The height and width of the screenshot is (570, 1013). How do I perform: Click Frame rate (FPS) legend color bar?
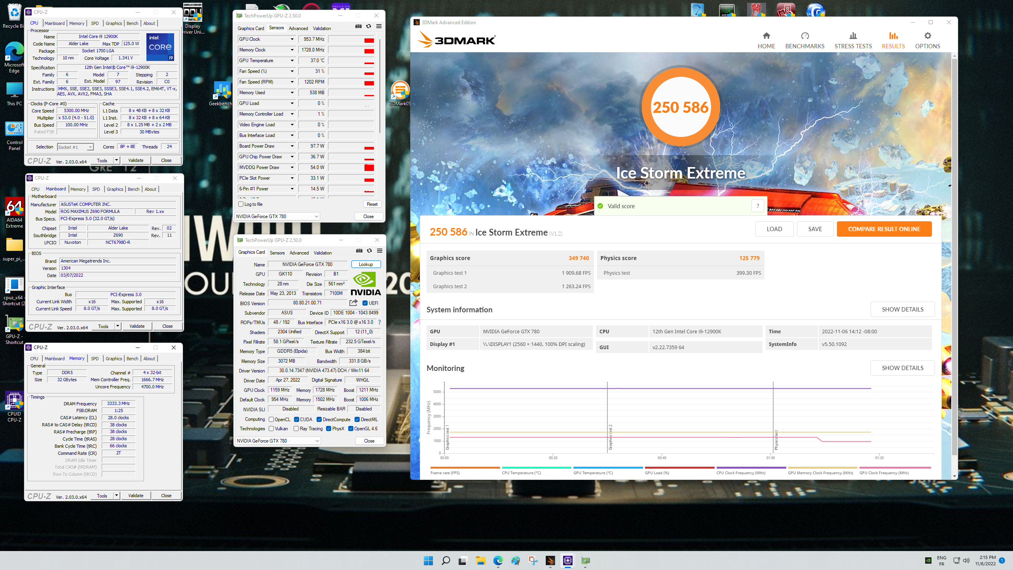click(465, 468)
